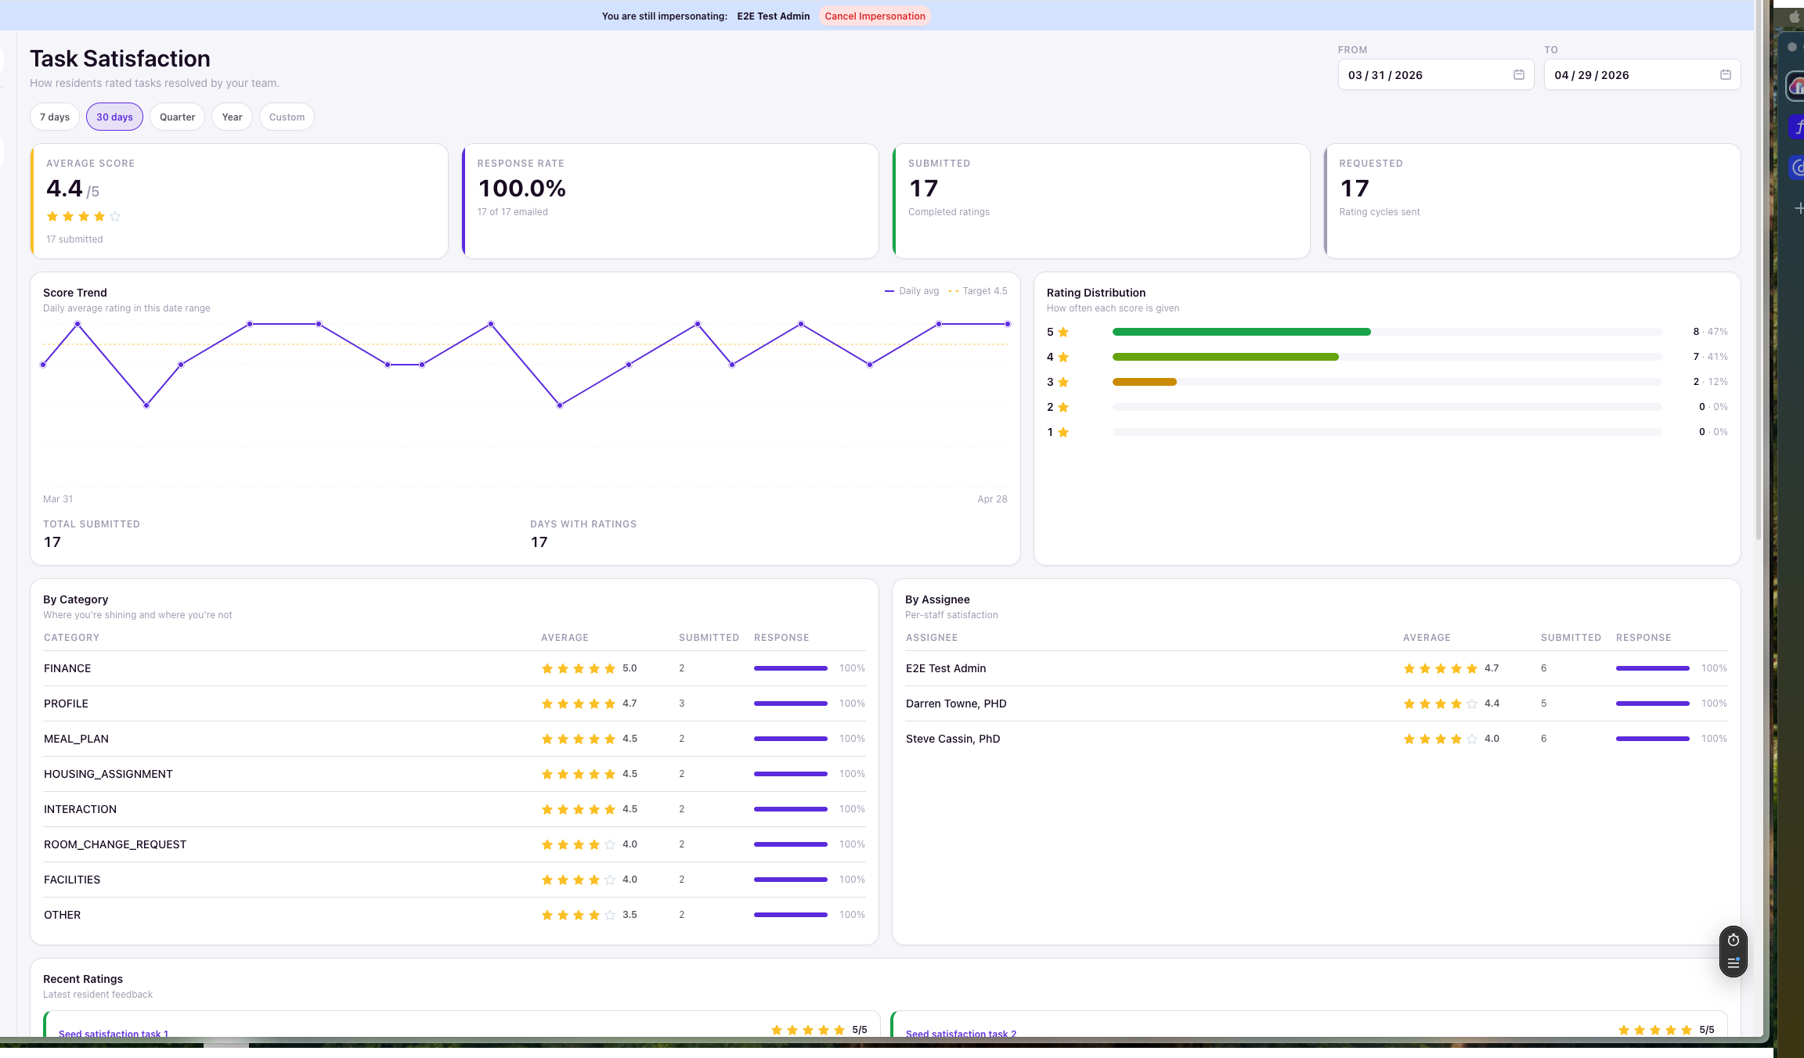Click assignee Steve Cassin, PhD
The width and height of the screenshot is (1804, 1058).
click(x=953, y=739)
